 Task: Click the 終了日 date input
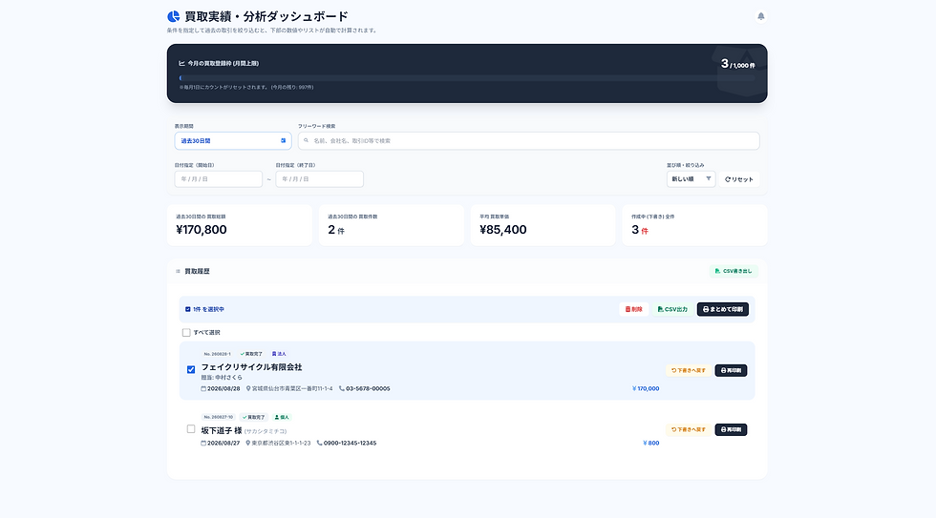pos(319,178)
